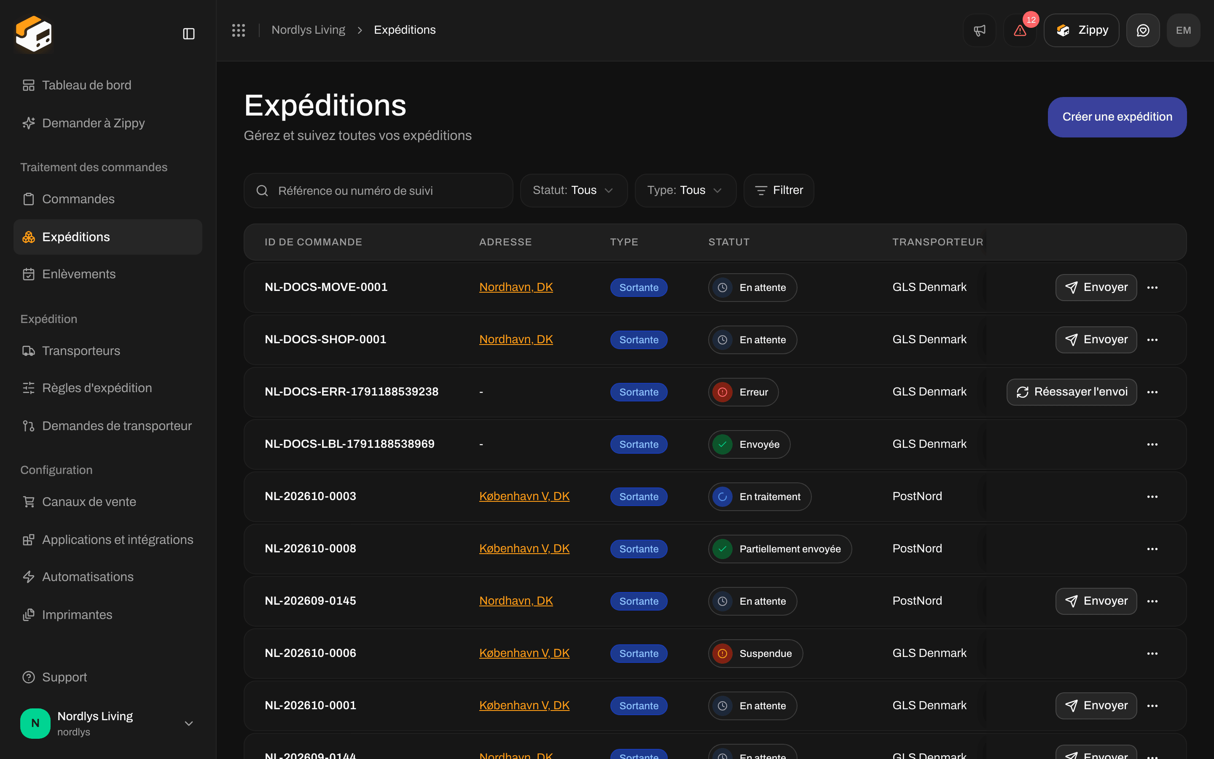Image resolution: width=1214 pixels, height=759 pixels.
Task: Click Envoyer for NL-DOCS-MOVE-0001
Action: (1096, 288)
